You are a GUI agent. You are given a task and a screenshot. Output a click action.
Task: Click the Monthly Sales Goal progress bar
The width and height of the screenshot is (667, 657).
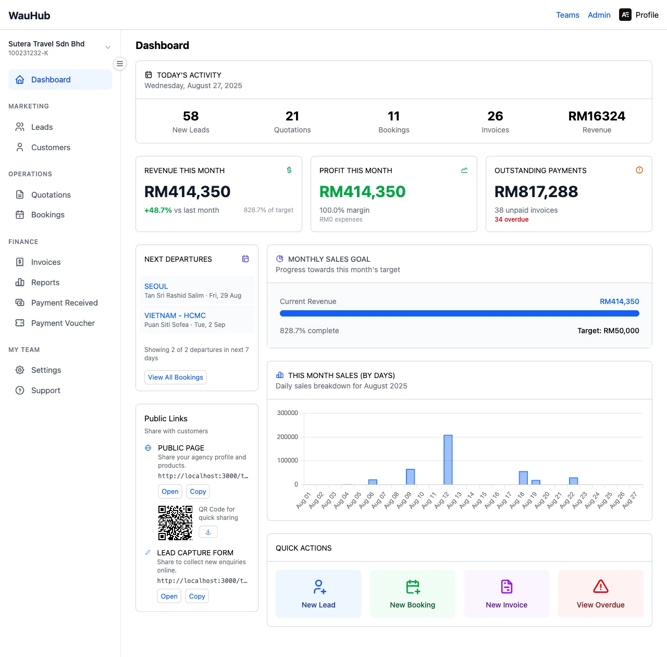[459, 313]
